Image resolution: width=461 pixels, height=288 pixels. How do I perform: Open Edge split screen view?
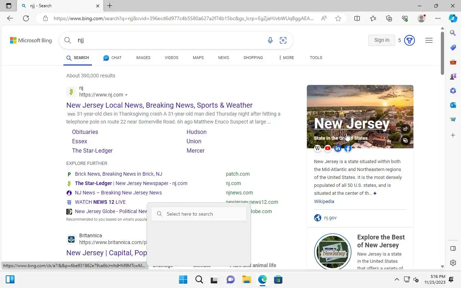[x=357, y=18]
